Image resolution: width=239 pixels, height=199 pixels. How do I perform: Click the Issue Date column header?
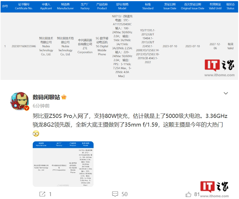(x=170, y=6)
